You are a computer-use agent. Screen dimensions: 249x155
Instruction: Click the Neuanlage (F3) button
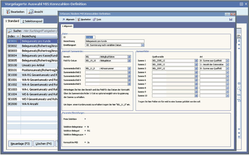[x=20, y=144]
